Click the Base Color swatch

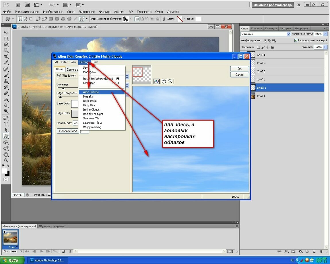(x=75, y=104)
